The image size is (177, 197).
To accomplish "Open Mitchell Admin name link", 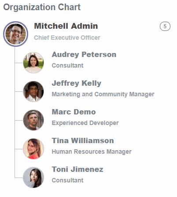I will tap(66, 26).
